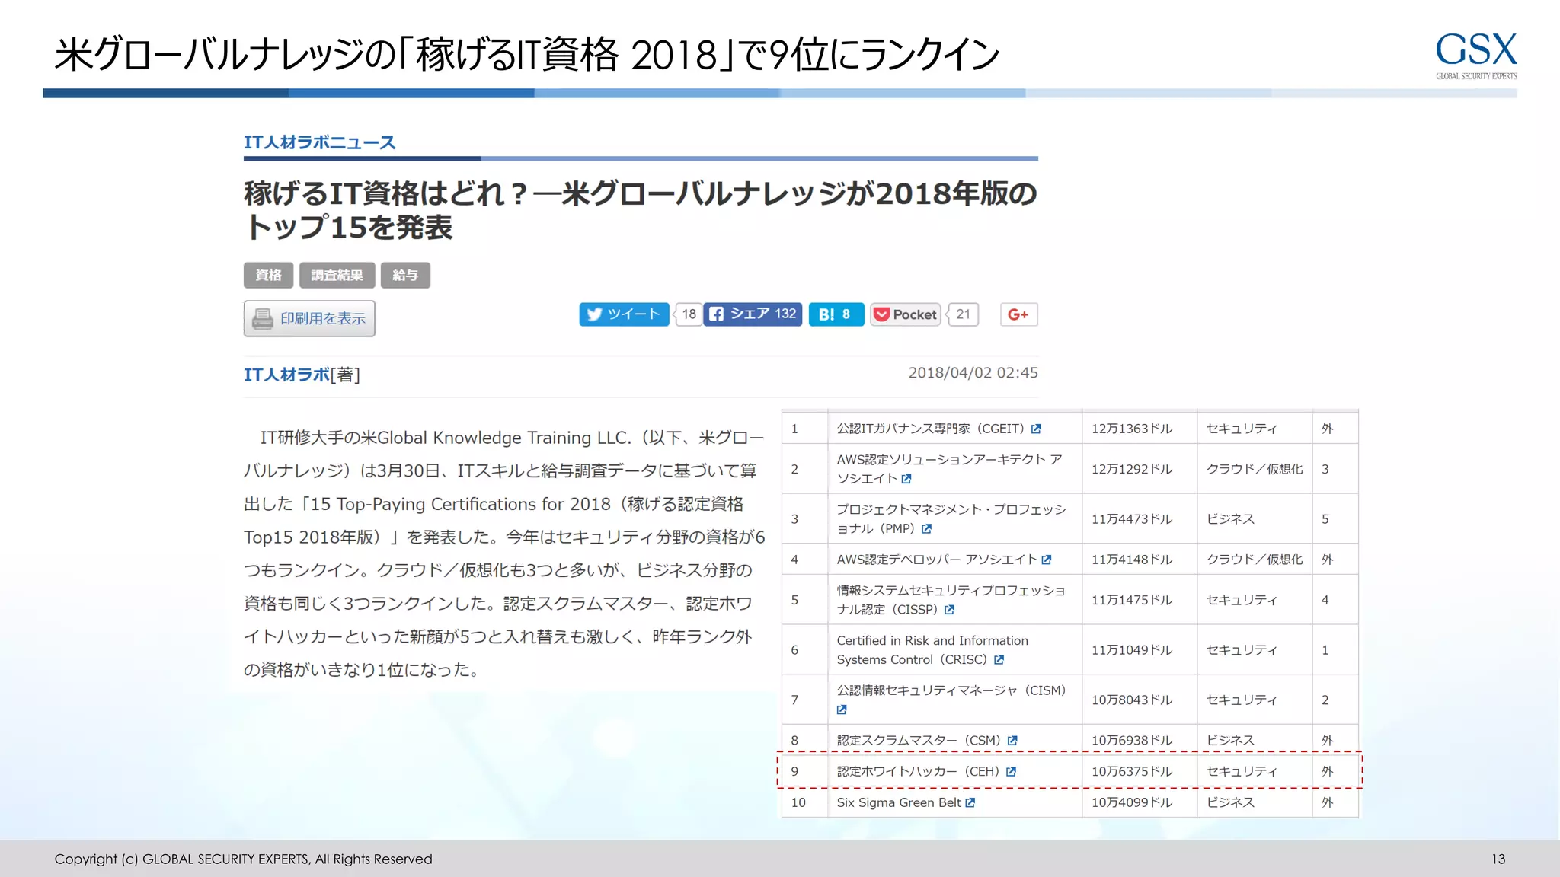Click the external link icon after AWS認定デベロッパー アソシエイト
The height and width of the screenshot is (877, 1560).
[1047, 560]
